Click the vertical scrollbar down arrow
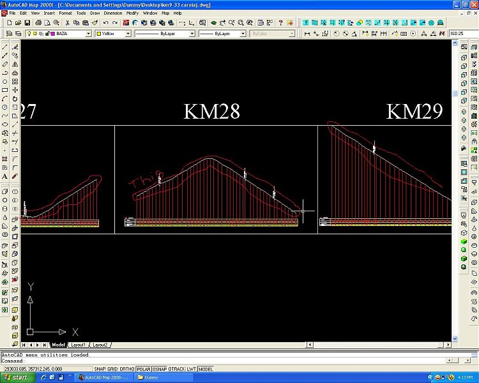Viewport: 479px width, 383px height. point(455,339)
